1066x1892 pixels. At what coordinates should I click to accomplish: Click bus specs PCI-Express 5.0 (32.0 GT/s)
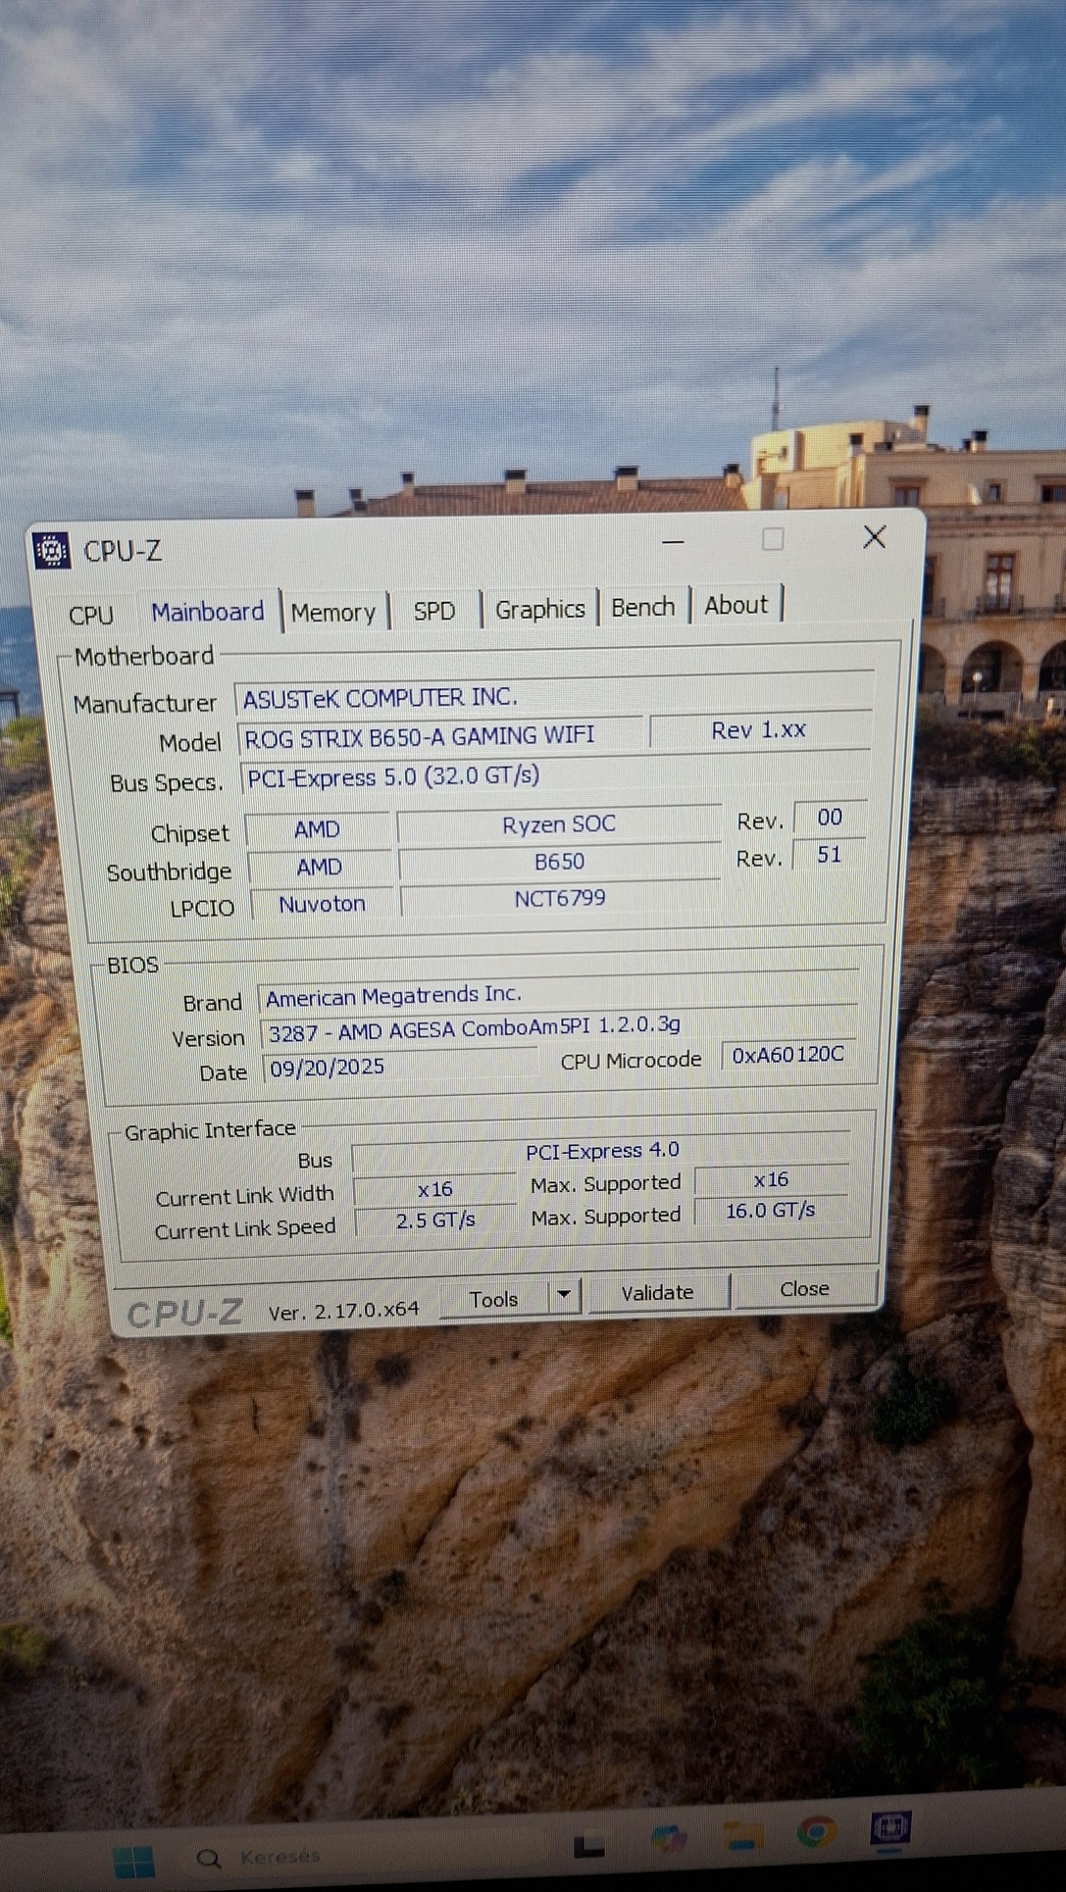555,774
